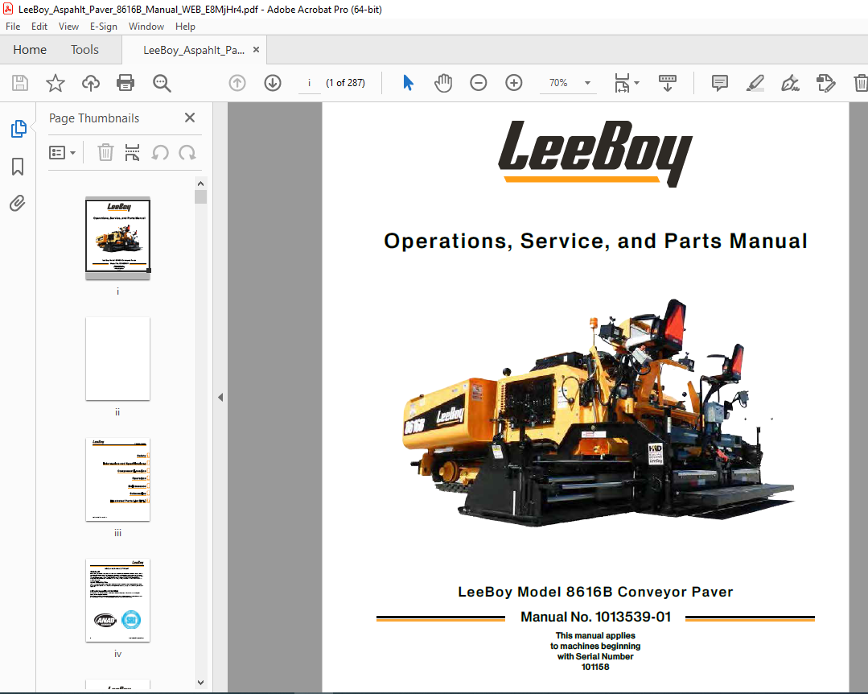Image resolution: width=868 pixels, height=694 pixels.
Task: Select page iv thumbnail
Action: point(118,601)
